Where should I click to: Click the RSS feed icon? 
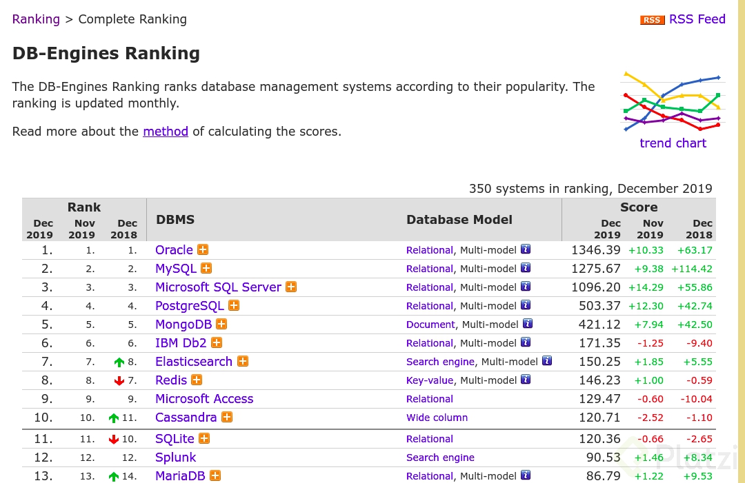pyautogui.click(x=652, y=20)
